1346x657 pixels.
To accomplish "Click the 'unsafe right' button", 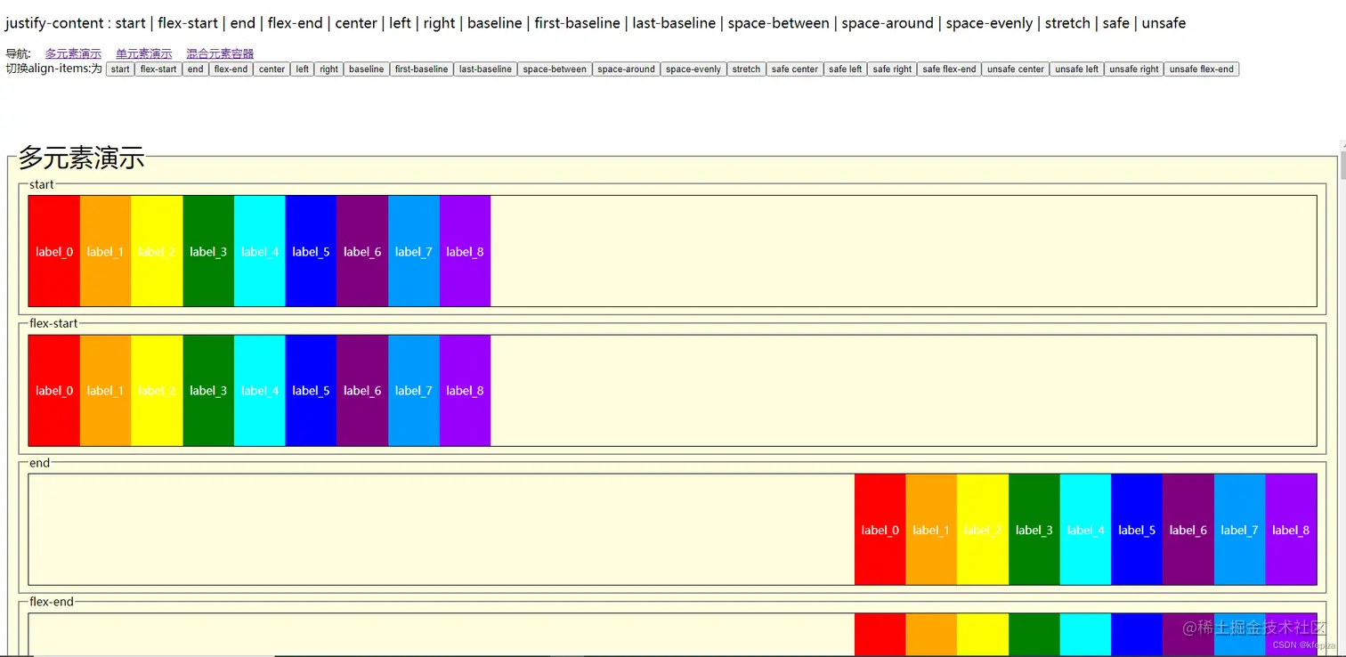I will click(x=1134, y=69).
